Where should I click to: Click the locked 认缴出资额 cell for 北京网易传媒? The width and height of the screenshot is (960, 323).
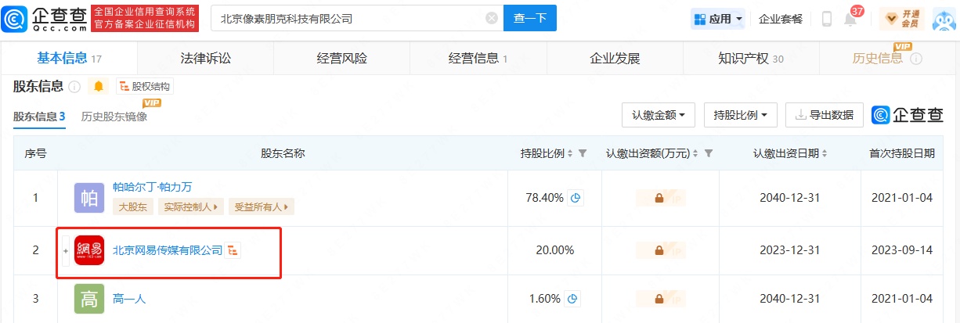(x=659, y=250)
